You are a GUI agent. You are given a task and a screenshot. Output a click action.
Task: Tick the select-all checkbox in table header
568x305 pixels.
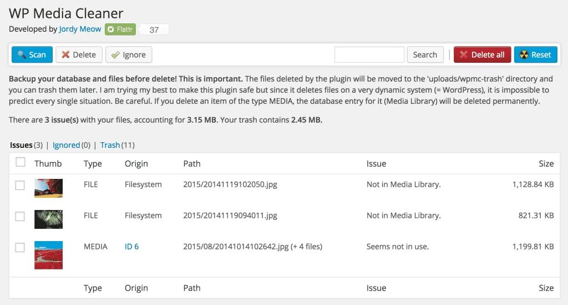21,162
